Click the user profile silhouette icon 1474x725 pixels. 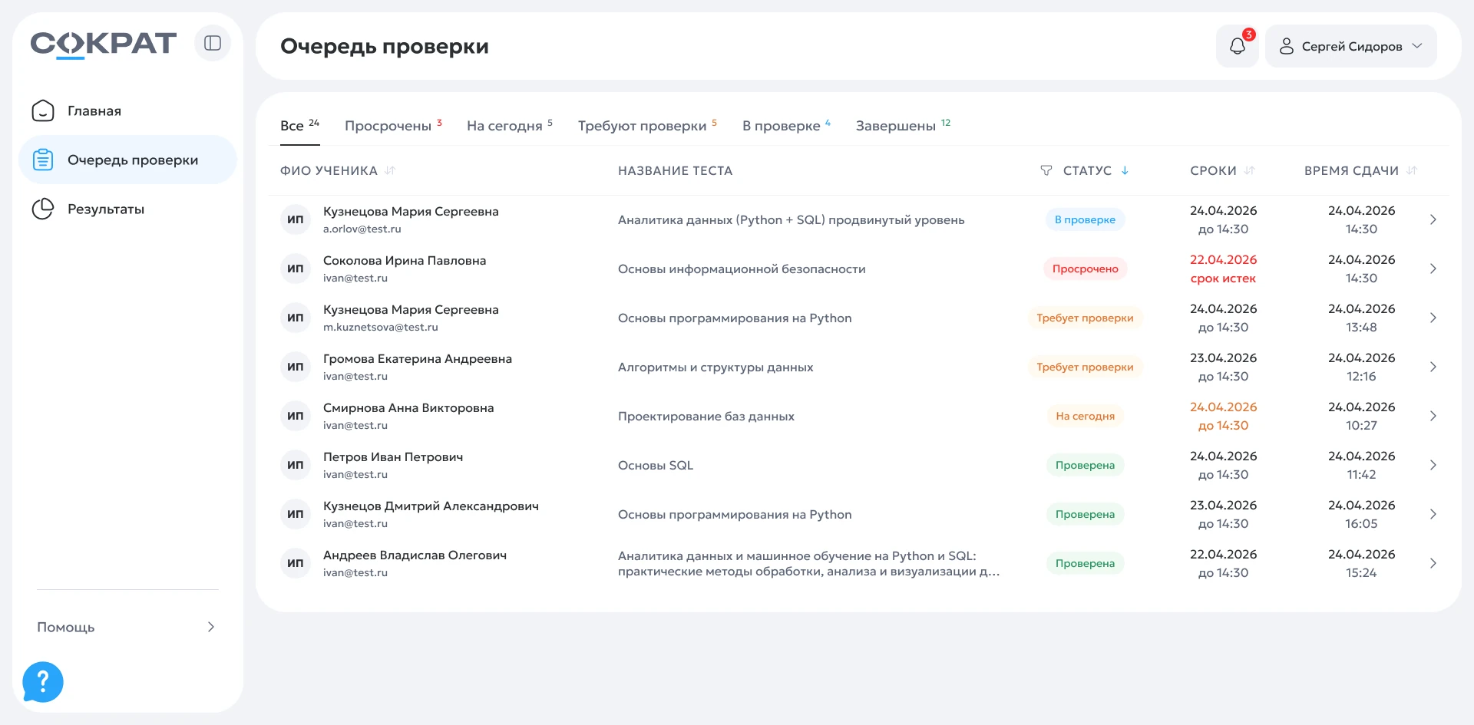click(x=1287, y=46)
